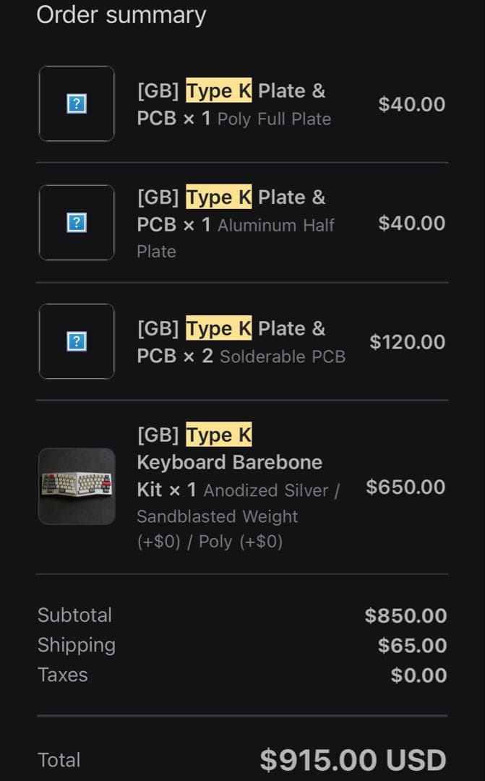Click the placeholder image for Aluminum Half Plate
Image resolution: width=485 pixels, height=781 pixels.
[77, 223]
